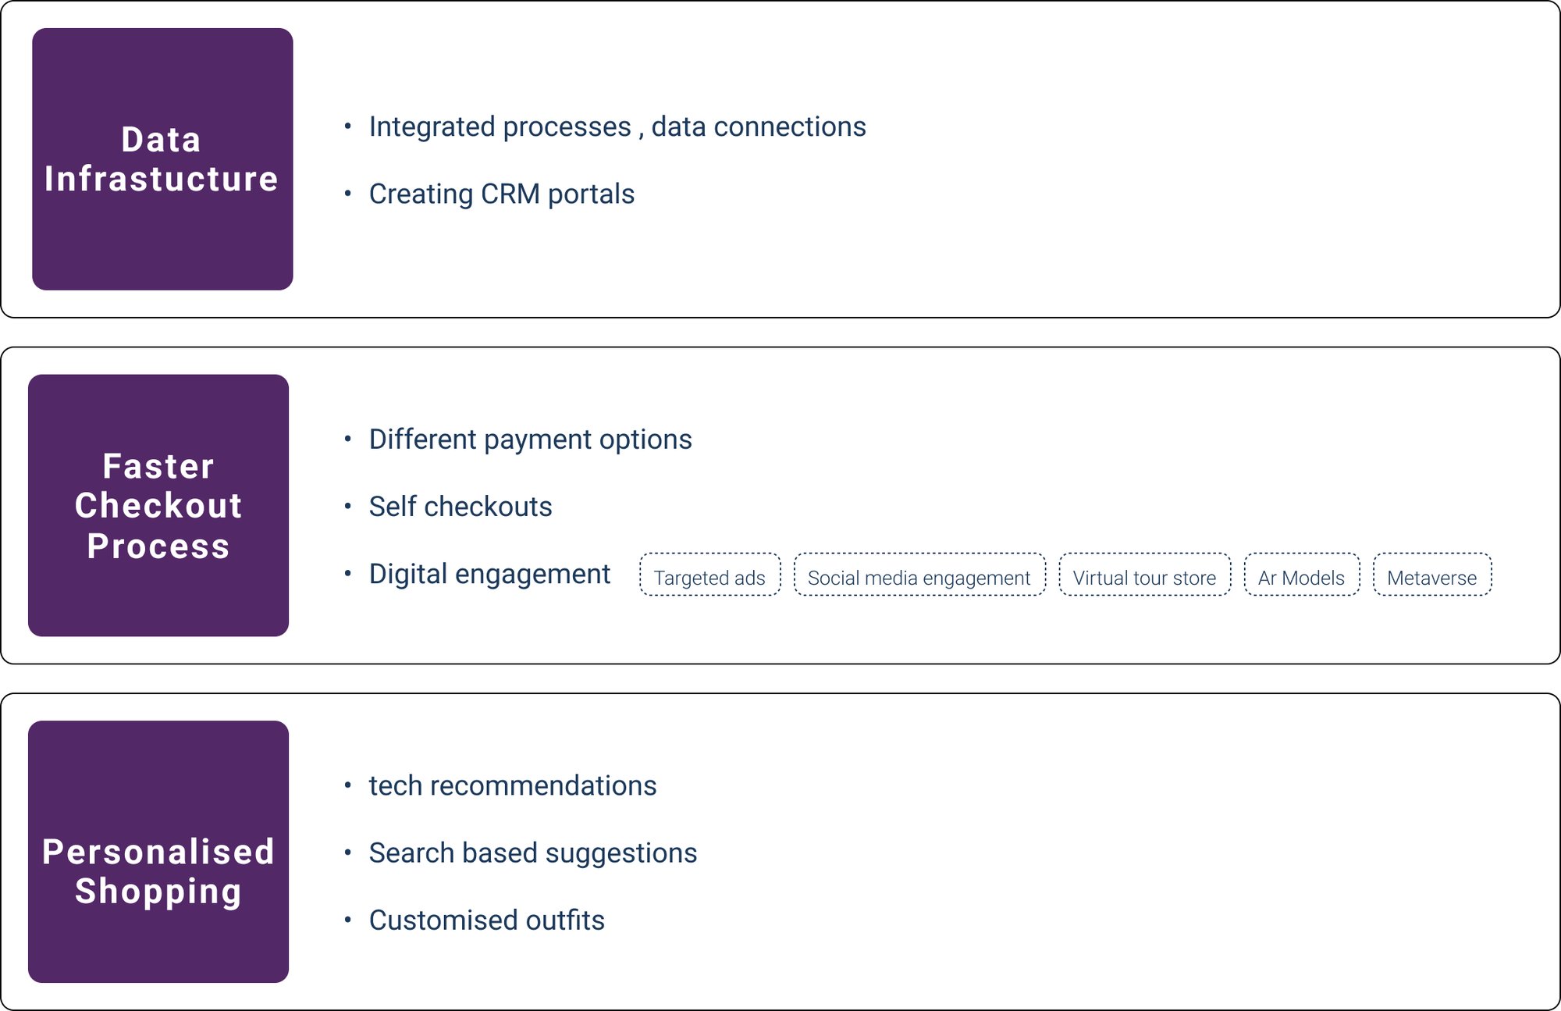Click Integrated processes, data connections text
The image size is (1561, 1011).
click(x=617, y=126)
